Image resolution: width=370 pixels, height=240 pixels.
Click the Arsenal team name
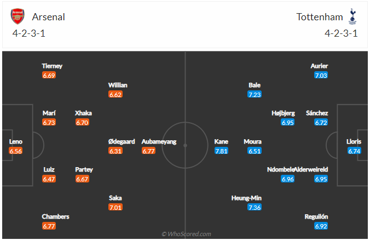click(x=48, y=17)
